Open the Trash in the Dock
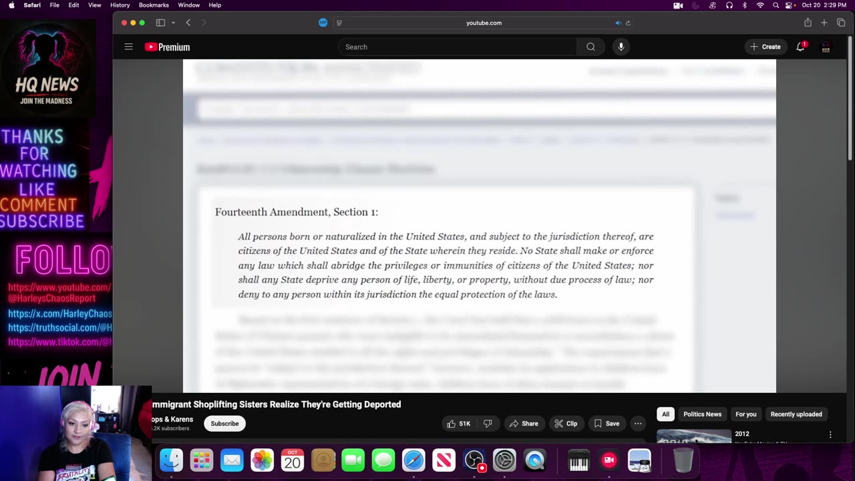Screen dimensions: 855x481 pos(683,460)
